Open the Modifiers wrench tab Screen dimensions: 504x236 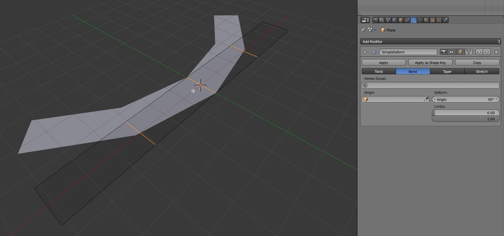413,20
